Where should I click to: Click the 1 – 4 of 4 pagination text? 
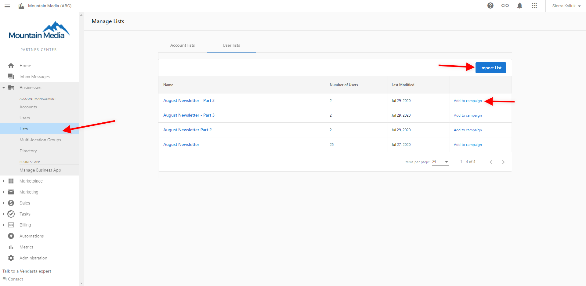(468, 162)
